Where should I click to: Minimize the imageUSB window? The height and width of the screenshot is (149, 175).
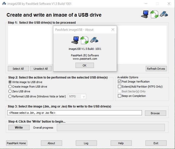[x=146, y=4]
